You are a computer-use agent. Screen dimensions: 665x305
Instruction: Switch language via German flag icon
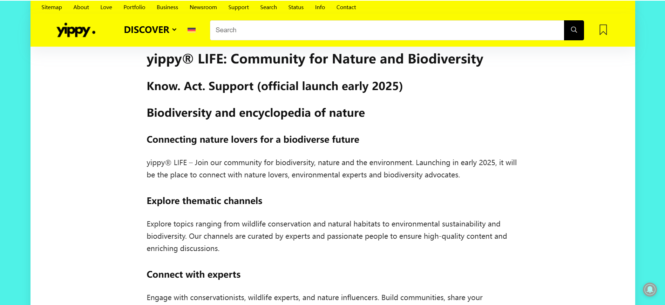tap(191, 30)
